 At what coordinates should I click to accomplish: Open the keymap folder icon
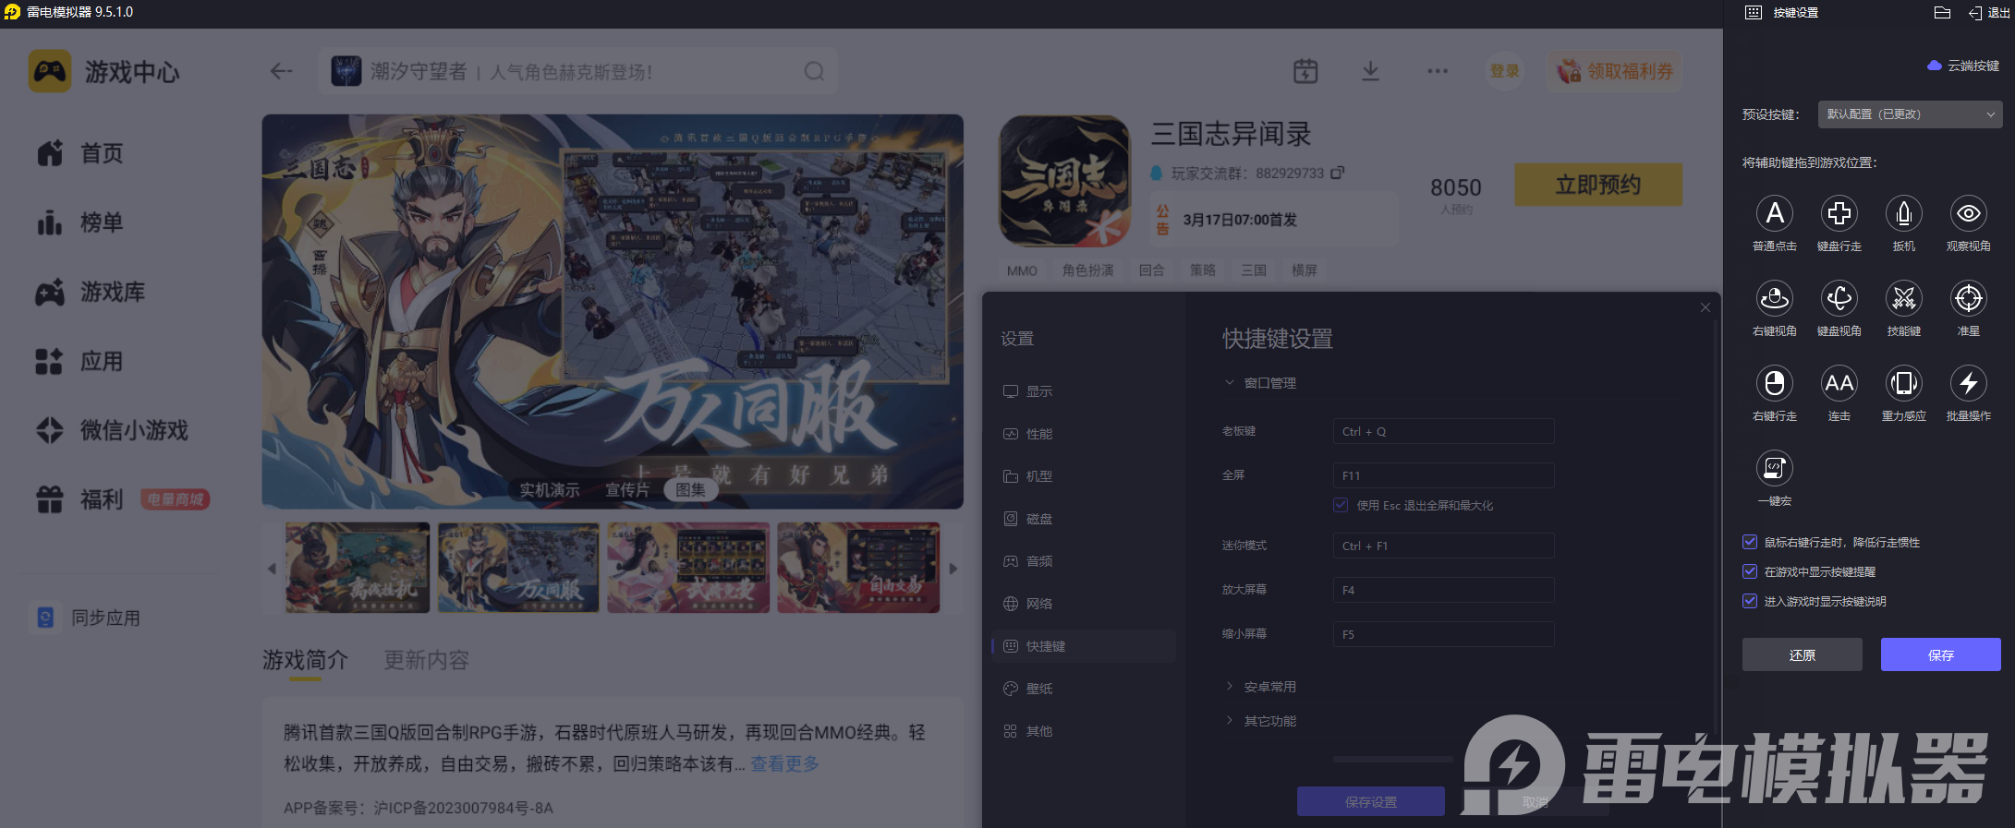(1942, 13)
